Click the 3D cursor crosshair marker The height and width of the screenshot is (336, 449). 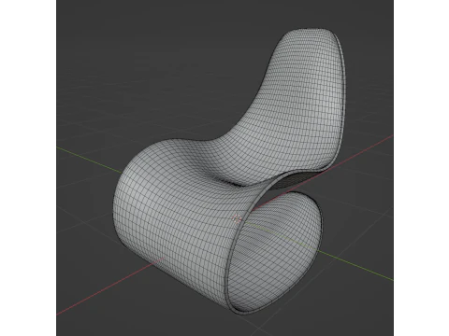(x=238, y=219)
